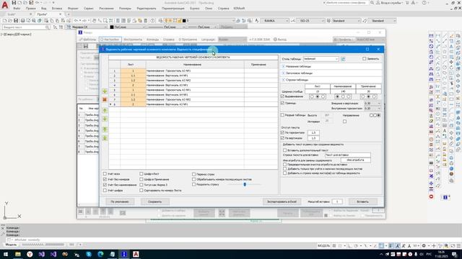Enable the Шифр+Лист checkbox
This screenshot has height=259, width=462.
(x=141, y=174)
